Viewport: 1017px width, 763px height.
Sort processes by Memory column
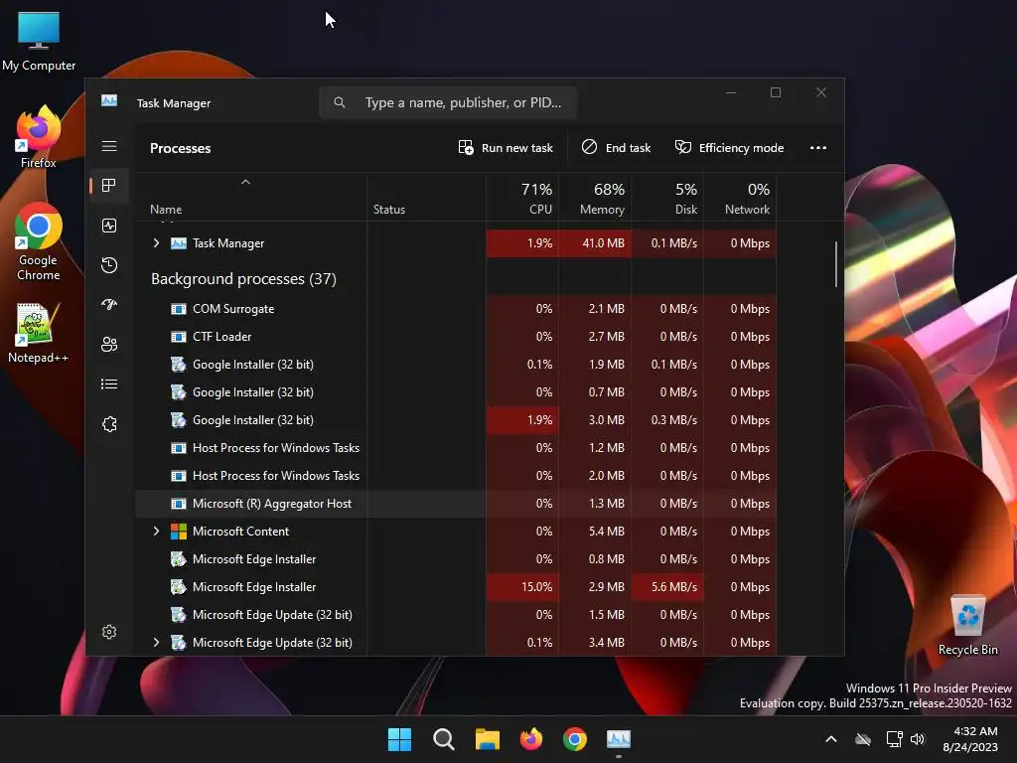click(596, 199)
